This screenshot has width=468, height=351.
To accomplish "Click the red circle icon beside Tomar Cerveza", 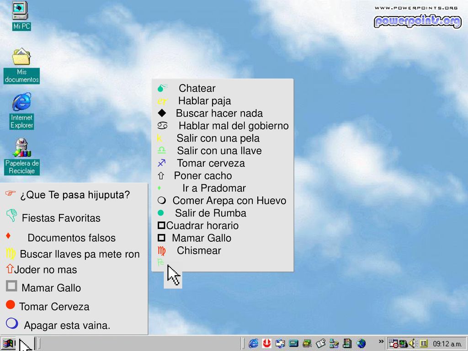I will [x=11, y=305].
